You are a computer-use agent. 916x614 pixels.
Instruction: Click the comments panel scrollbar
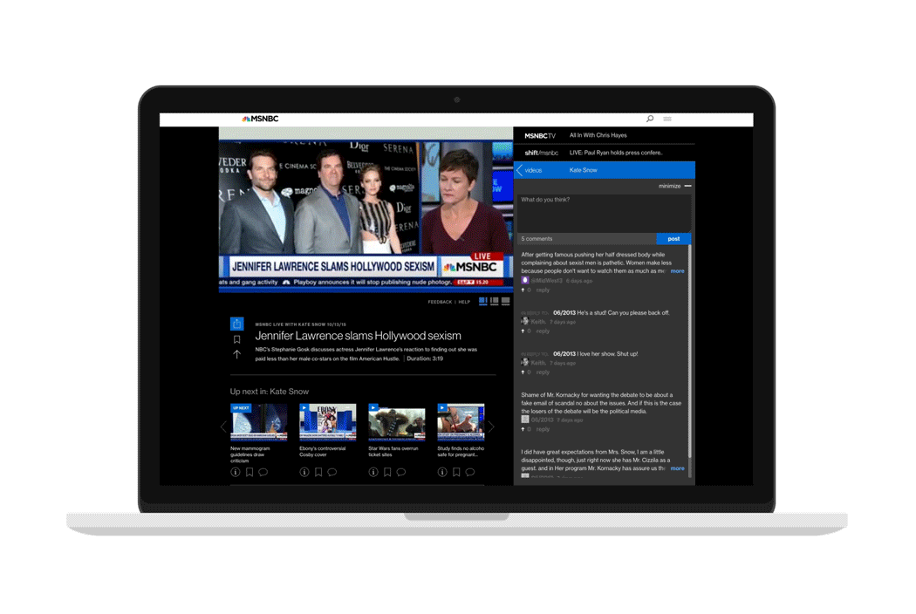pyautogui.click(x=690, y=351)
